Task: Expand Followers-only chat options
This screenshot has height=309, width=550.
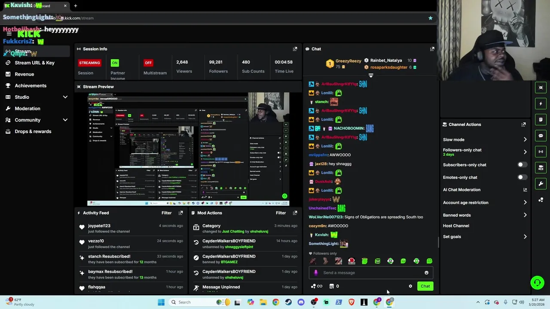Action: pyautogui.click(x=525, y=152)
